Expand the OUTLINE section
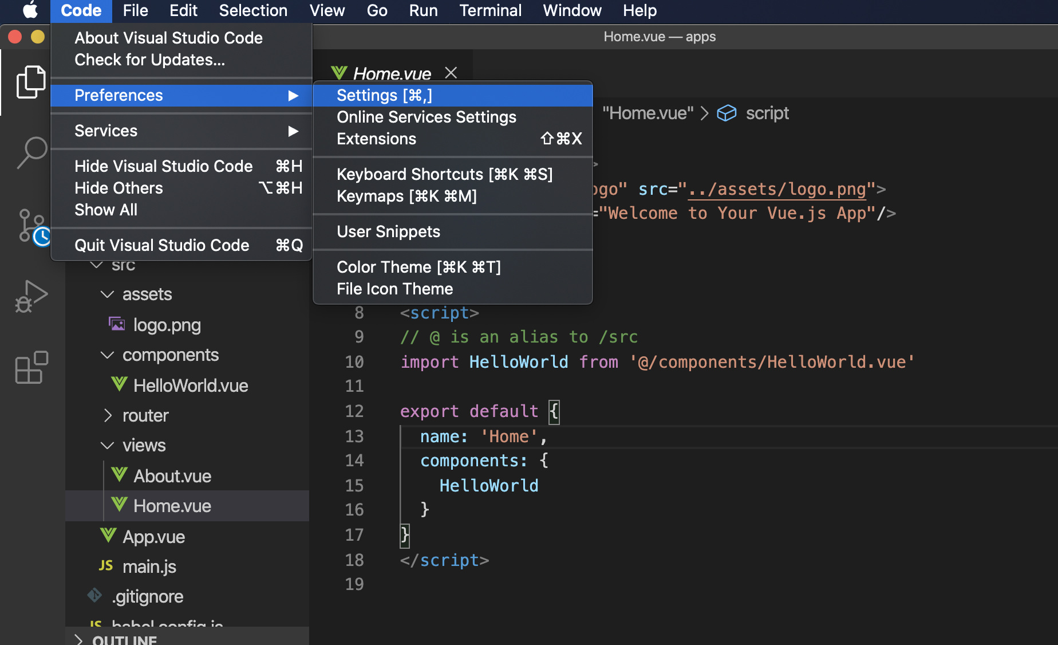The height and width of the screenshot is (645, 1058). [x=79, y=640]
